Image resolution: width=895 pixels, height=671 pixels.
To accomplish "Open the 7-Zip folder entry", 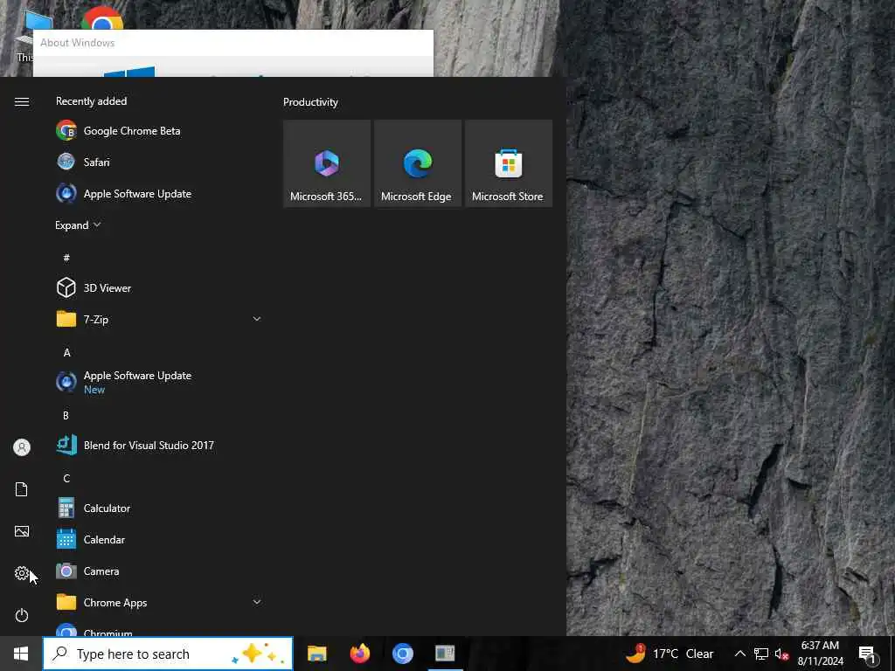I will 158,319.
